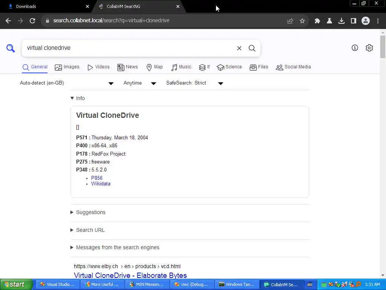386x290 pixels.
Task: Switch to Visual Studio taskbar item
Action: click(58, 285)
